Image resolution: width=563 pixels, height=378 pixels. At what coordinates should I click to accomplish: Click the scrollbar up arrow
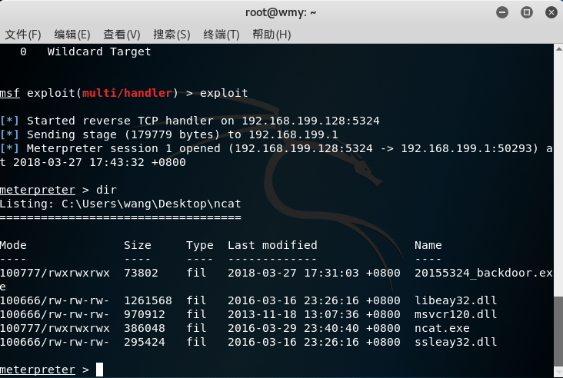(x=558, y=49)
